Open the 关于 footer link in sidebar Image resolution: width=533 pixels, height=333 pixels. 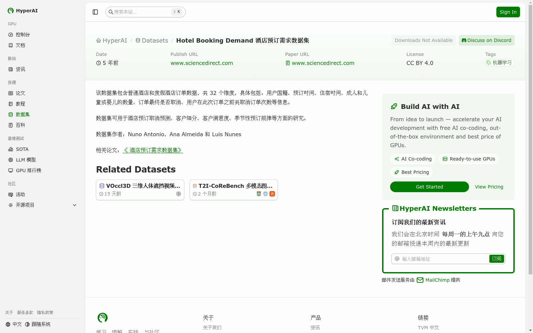click(x=9, y=313)
